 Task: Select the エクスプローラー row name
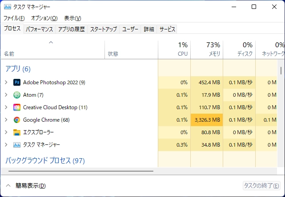pyautogui.click(x=38, y=132)
